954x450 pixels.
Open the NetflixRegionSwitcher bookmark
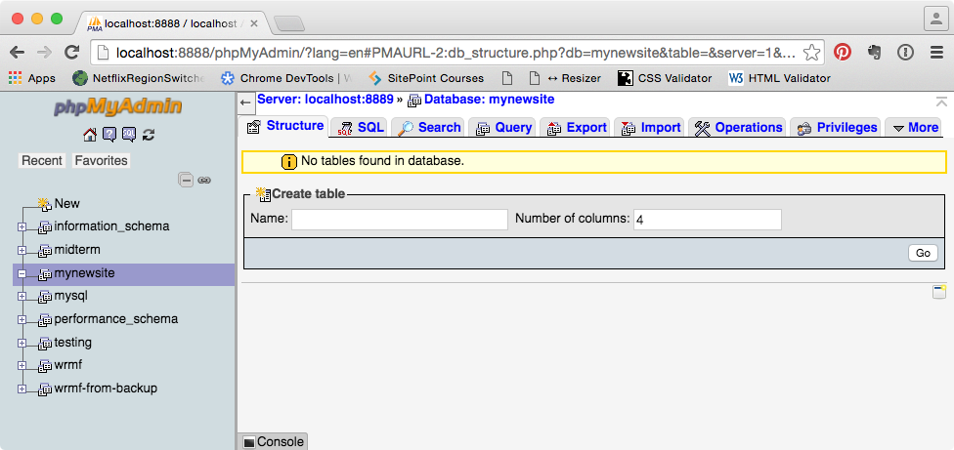point(138,78)
